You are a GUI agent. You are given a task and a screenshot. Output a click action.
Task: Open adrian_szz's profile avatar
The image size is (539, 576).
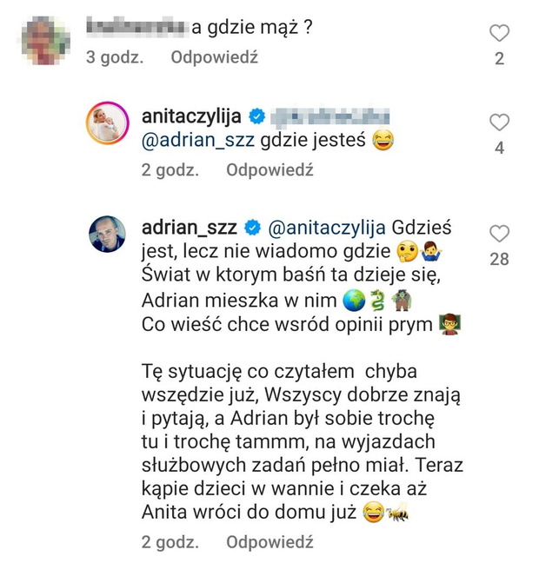point(107,234)
